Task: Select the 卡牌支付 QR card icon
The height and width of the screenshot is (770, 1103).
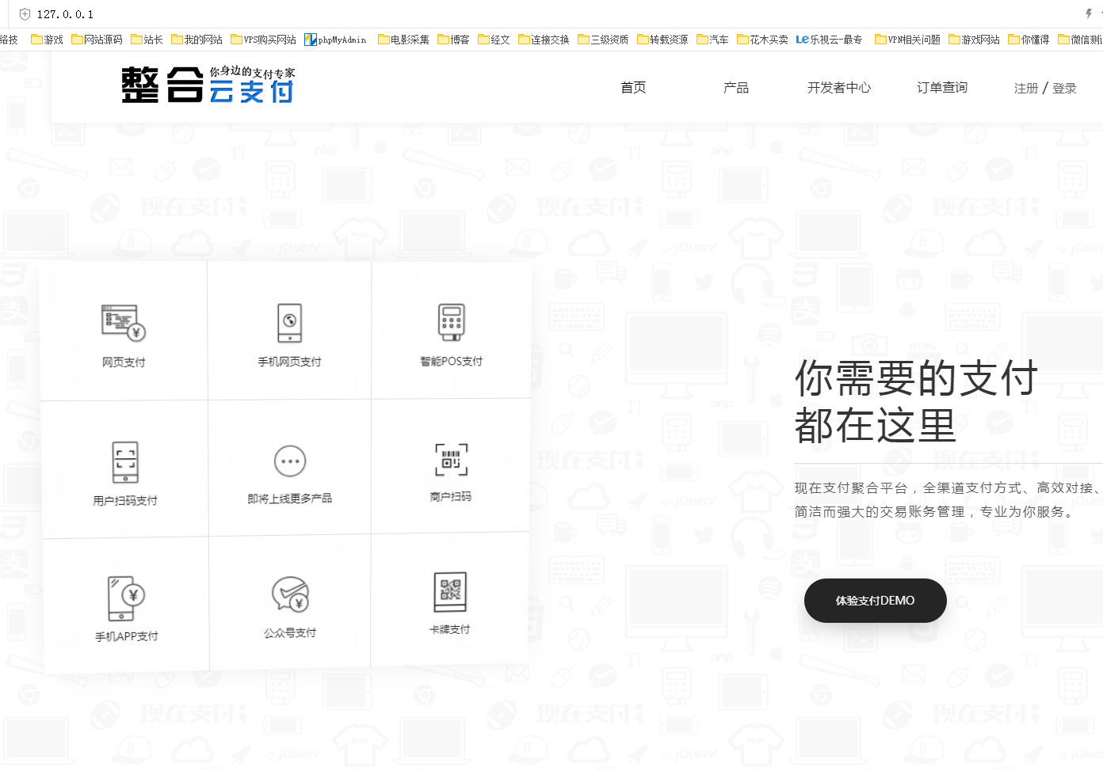Action: [x=450, y=592]
